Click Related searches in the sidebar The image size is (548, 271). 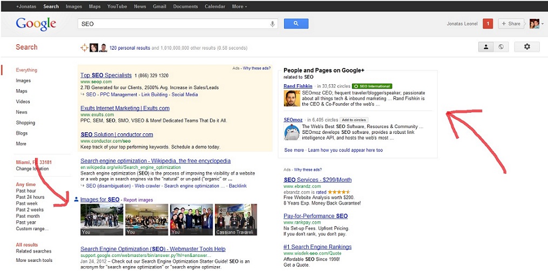(33, 251)
